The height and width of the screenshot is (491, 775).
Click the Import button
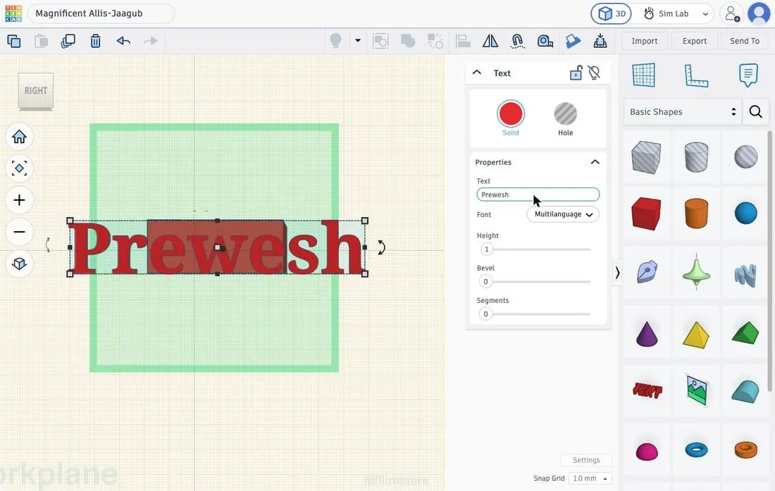pos(645,41)
